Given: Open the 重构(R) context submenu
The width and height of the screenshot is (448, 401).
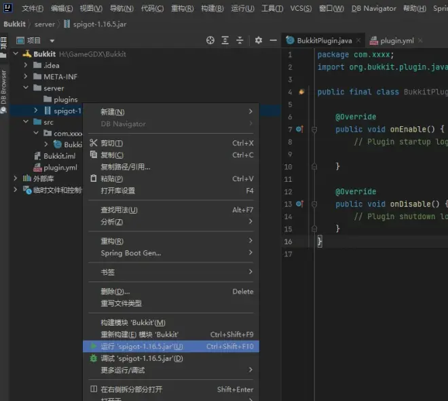Looking at the screenshot, I should point(171,241).
